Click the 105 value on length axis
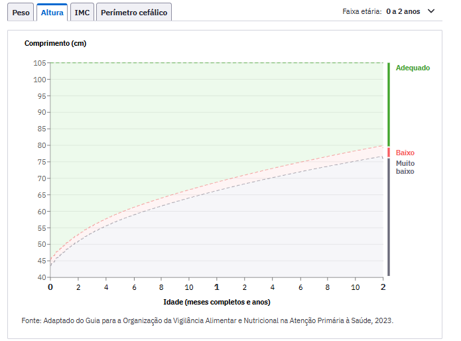Viewport: 461px width, 341px height. (40, 63)
